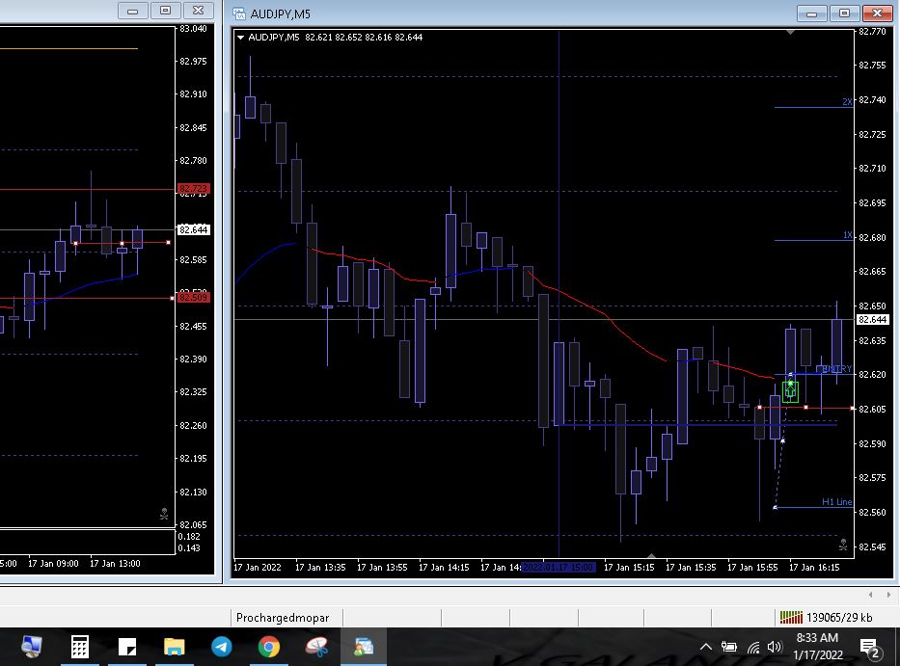Click the Prochargedmopar profile in status bar

283,618
